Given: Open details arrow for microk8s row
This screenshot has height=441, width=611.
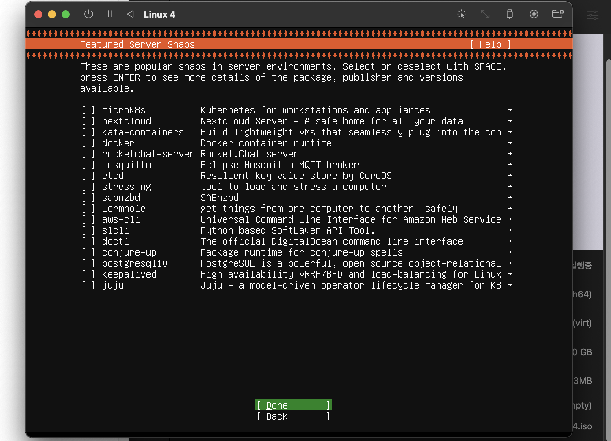Looking at the screenshot, I should [x=510, y=110].
